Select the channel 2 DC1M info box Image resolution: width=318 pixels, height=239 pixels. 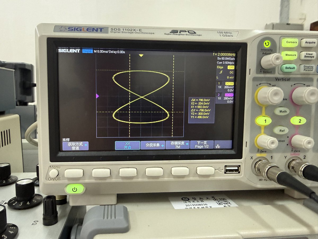click(225, 98)
